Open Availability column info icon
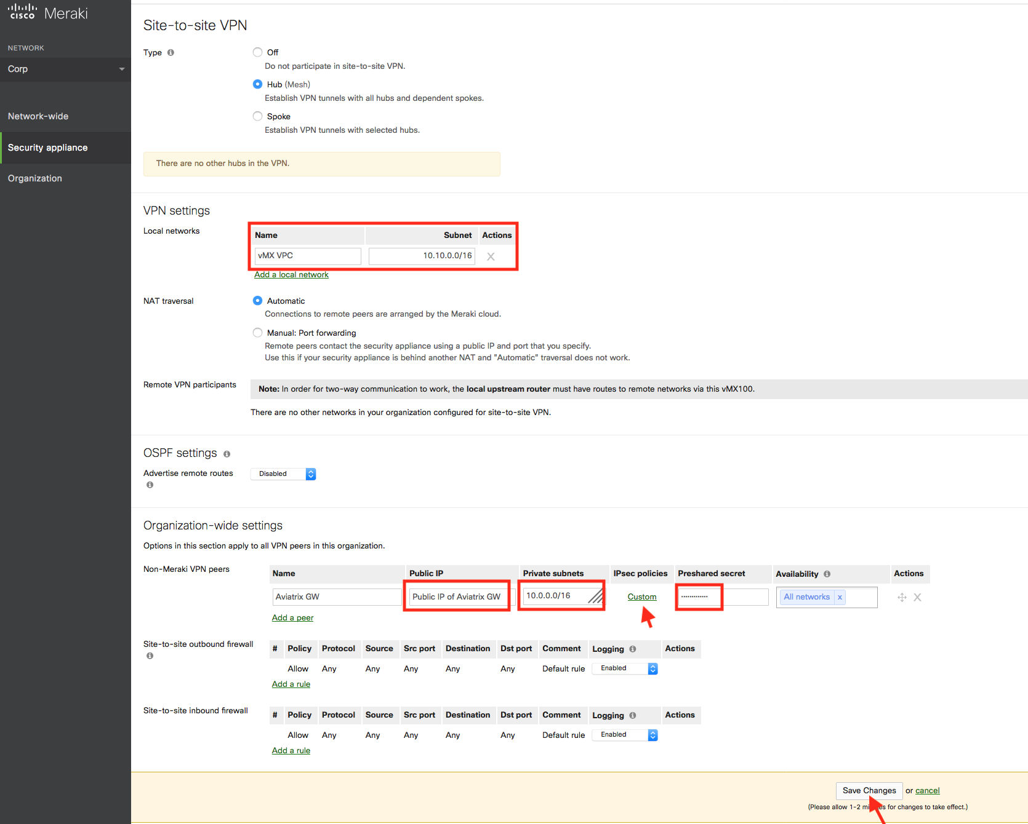 [x=827, y=574]
